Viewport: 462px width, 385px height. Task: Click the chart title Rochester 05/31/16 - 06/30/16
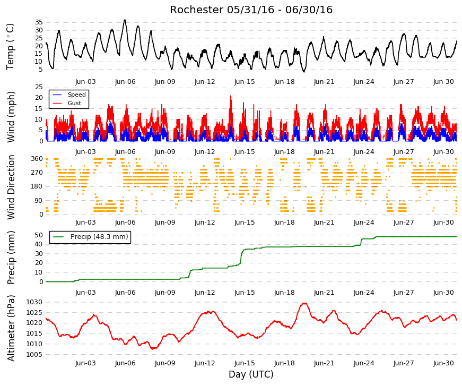click(251, 10)
